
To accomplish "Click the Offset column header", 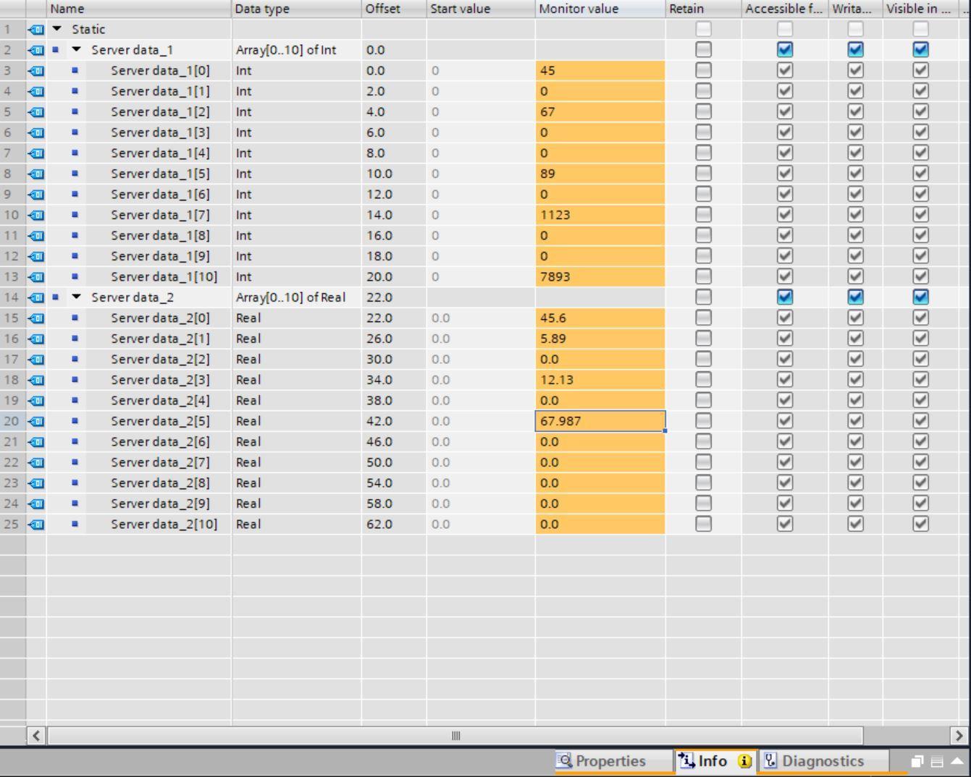I will [394, 9].
